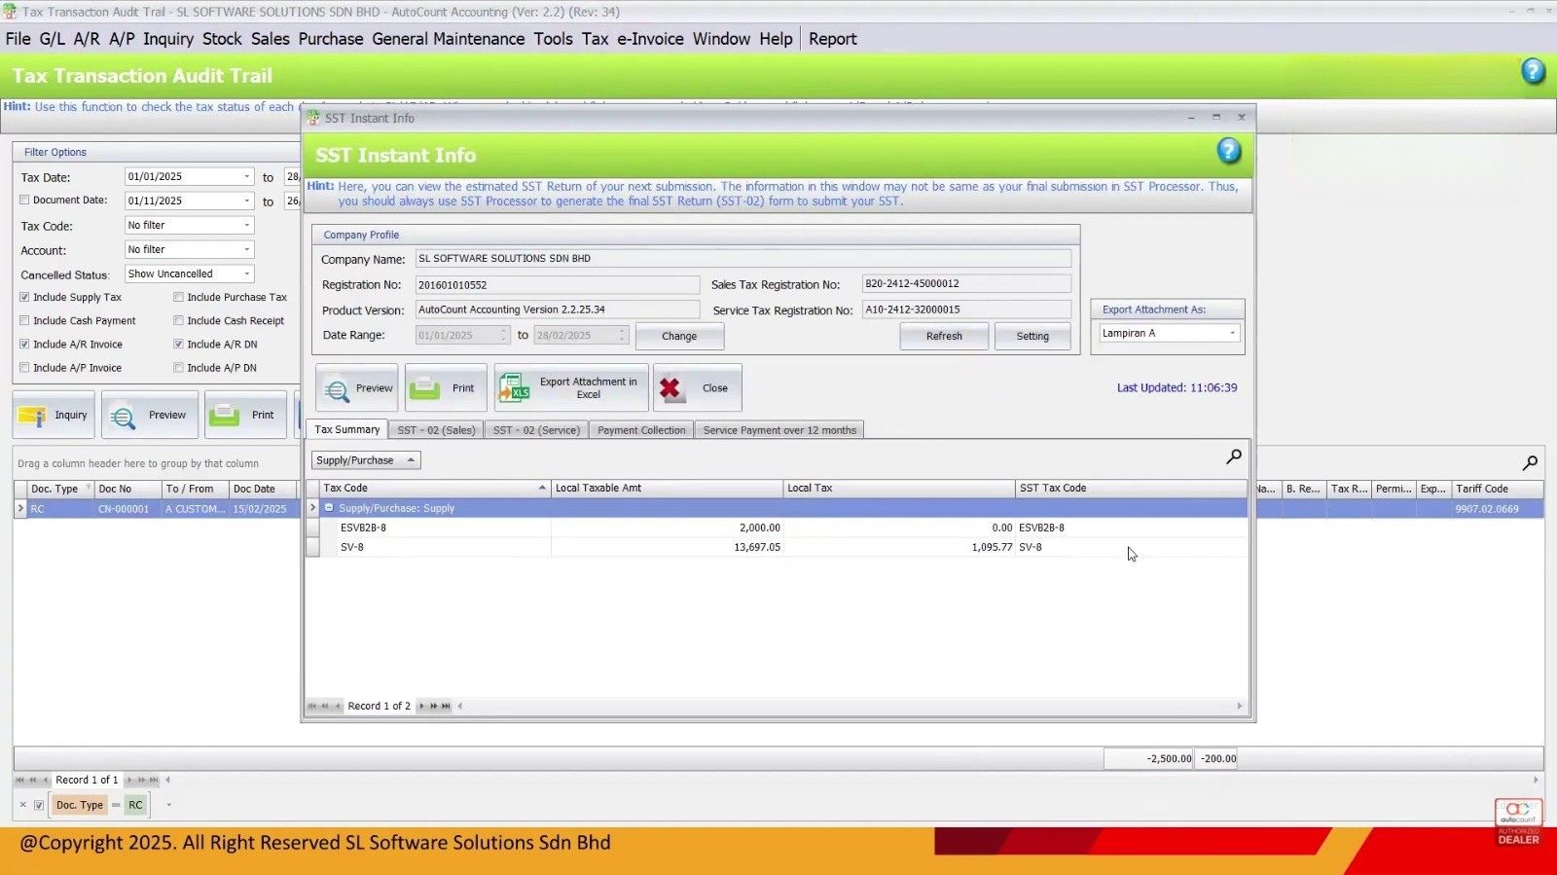The width and height of the screenshot is (1557, 875).
Task: Open SST Instant Info help icon
Action: click(1229, 151)
